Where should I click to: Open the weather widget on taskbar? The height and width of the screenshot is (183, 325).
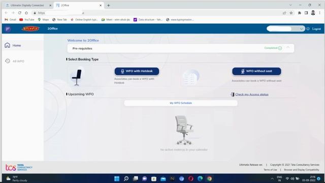pos(17,178)
